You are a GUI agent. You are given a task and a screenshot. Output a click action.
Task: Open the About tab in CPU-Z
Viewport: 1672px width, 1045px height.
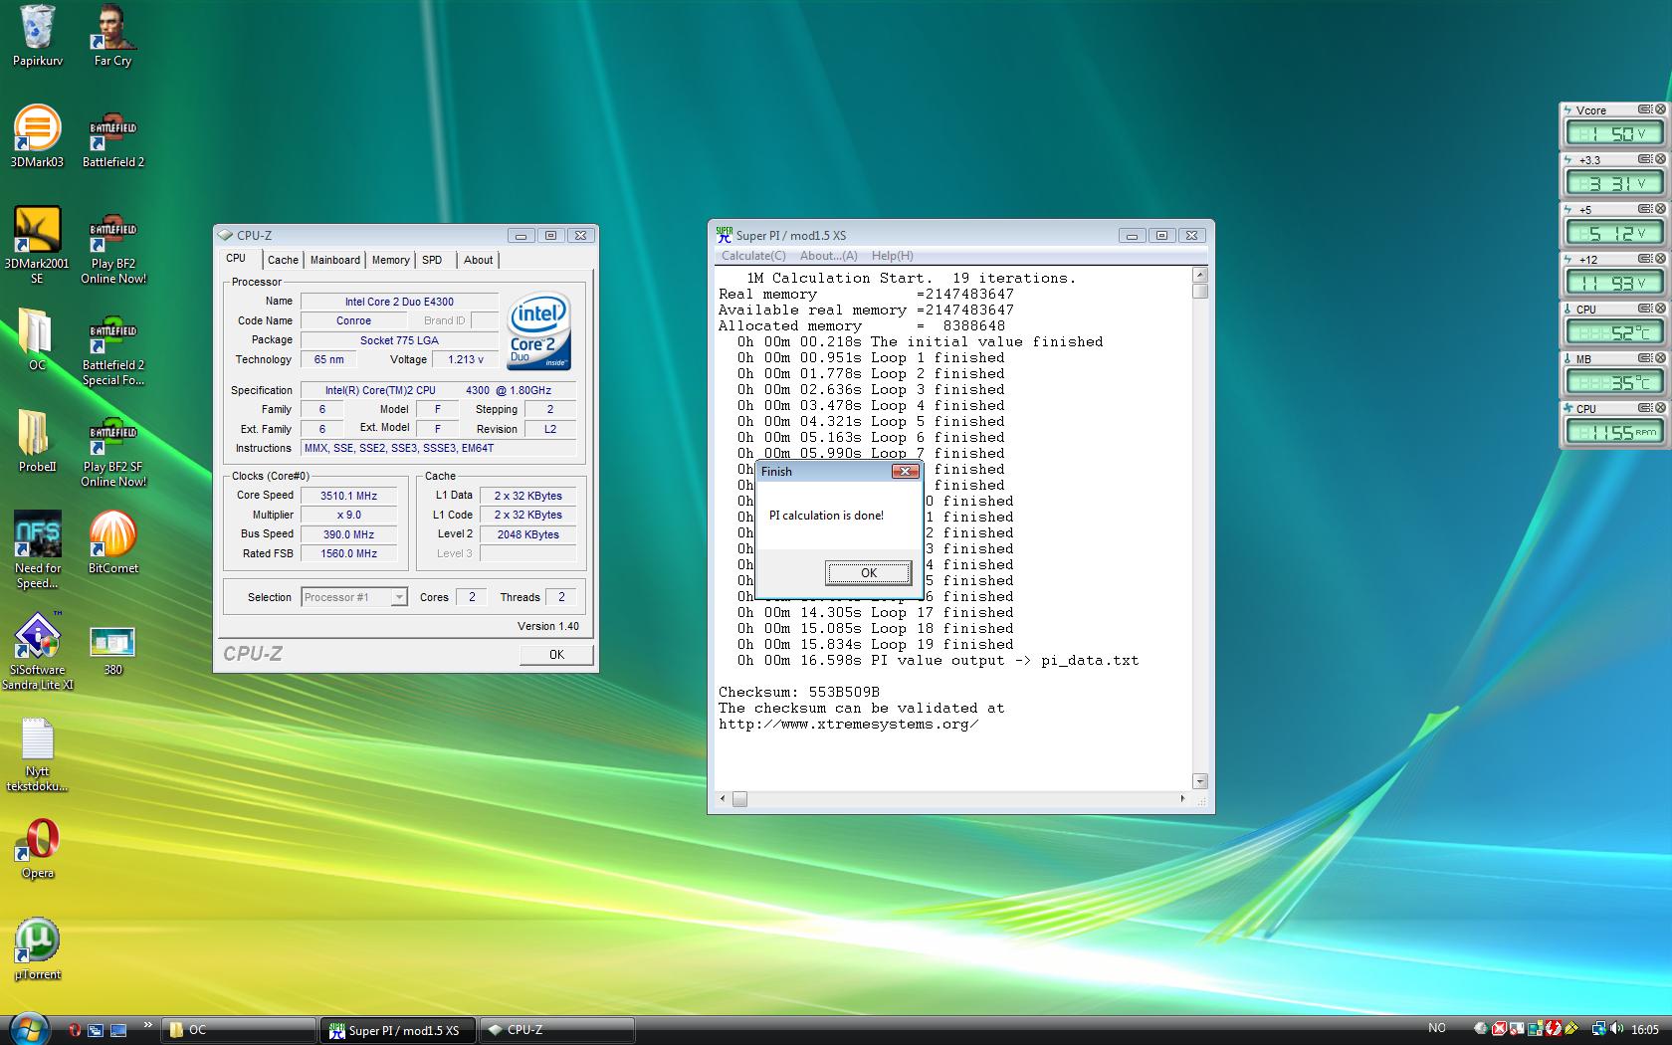478,260
